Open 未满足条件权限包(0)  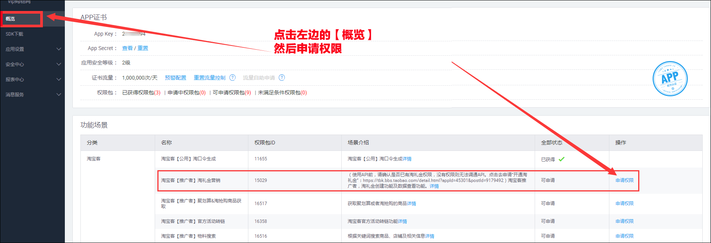pyautogui.click(x=283, y=92)
